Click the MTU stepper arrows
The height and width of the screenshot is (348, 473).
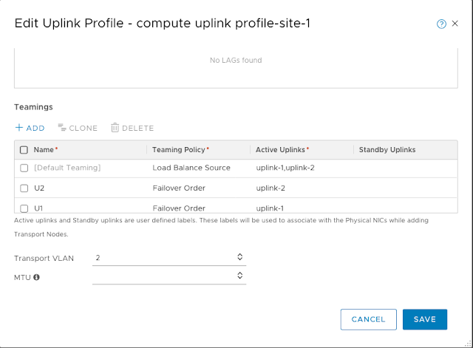click(x=239, y=276)
